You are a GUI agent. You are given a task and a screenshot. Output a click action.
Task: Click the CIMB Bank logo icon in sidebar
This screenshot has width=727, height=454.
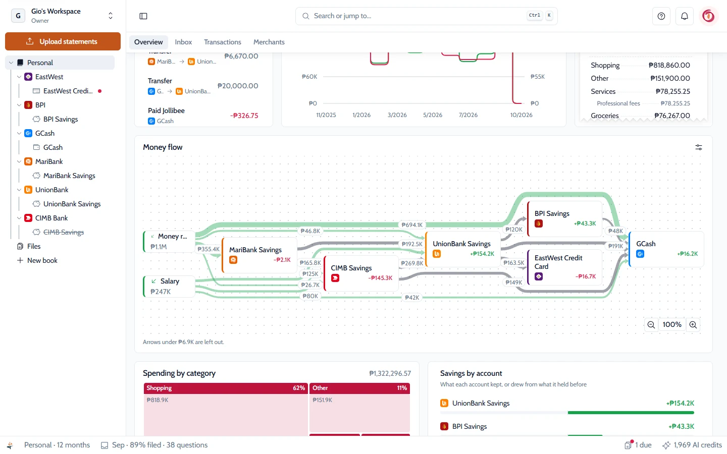(28, 218)
